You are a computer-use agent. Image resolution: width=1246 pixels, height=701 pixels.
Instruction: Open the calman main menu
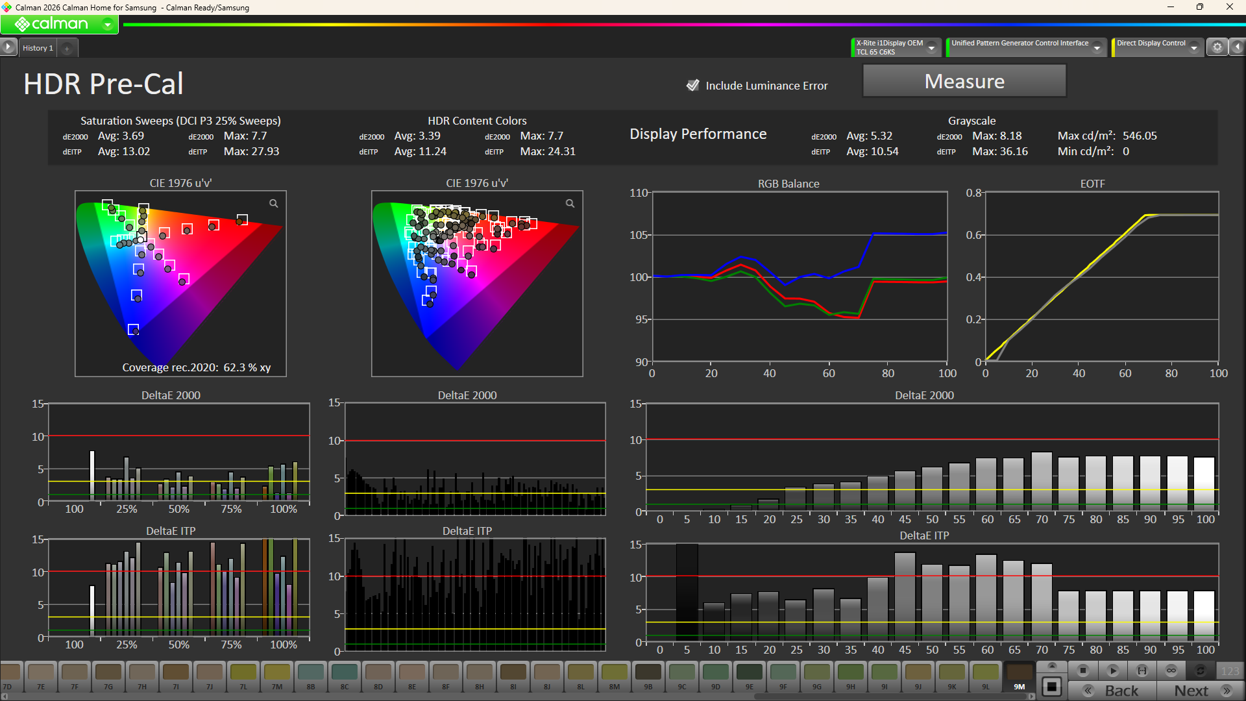click(x=108, y=25)
